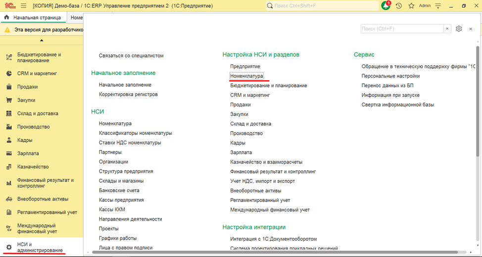This screenshot has height=257, width=482.
Task: Open the settings lines icon next to Admin
Action: 438,6
